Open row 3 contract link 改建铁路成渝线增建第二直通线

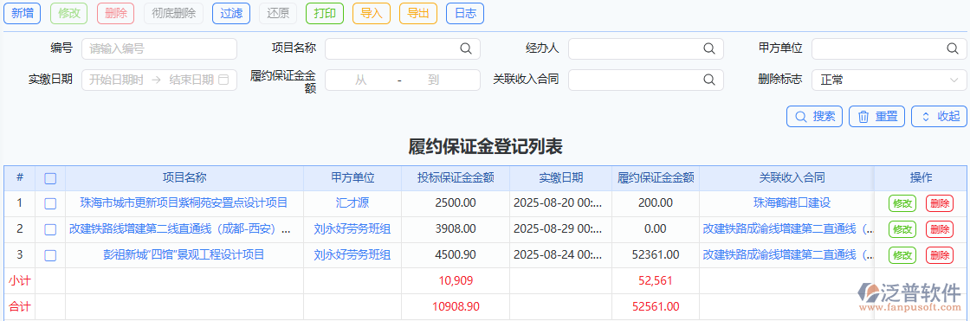[789, 254]
